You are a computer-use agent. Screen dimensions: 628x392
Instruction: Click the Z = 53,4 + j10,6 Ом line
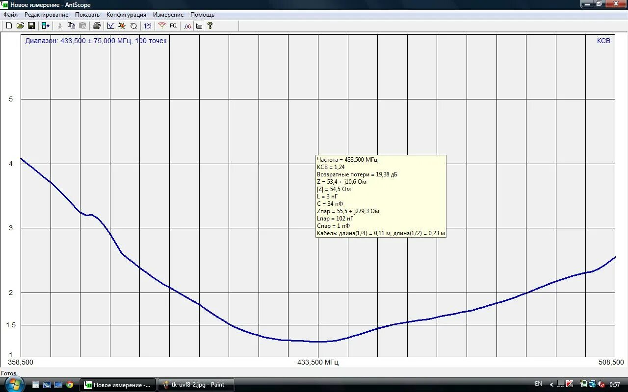click(x=342, y=182)
